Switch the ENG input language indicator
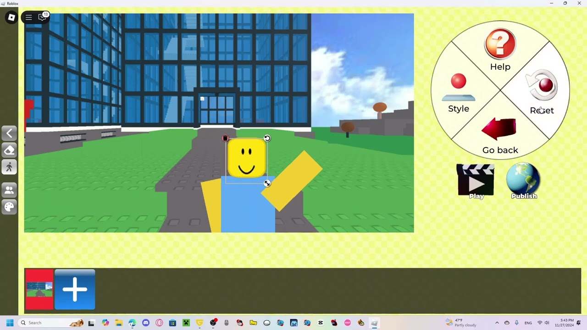The width and height of the screenshot is (587, 330). 528,323
